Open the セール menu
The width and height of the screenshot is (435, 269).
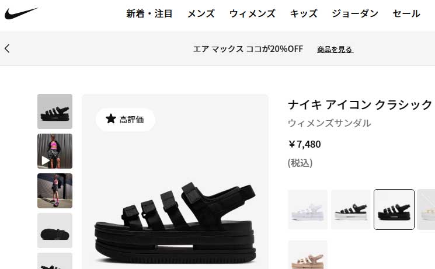406,13
